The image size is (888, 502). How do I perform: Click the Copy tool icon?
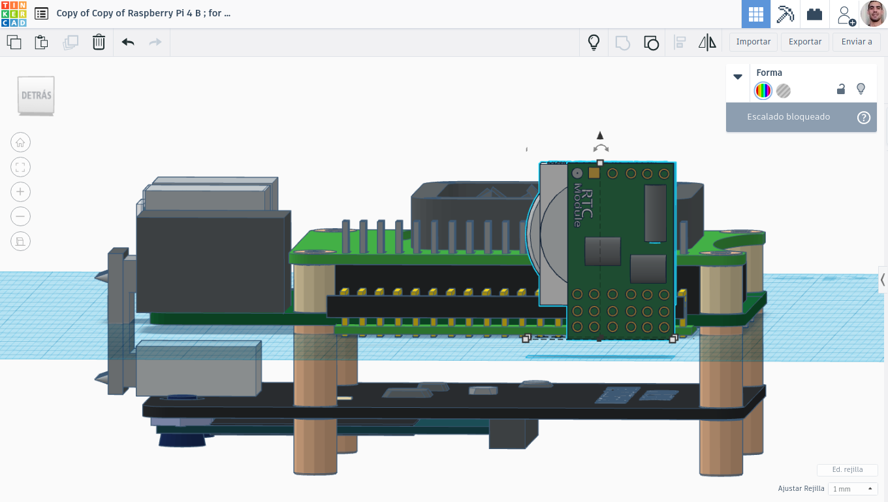(x=14, y=42)
